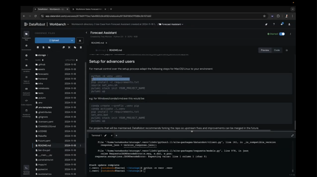
Task: Create a new notebook in file toolbar
Action: pyautogui.click(x=38, y=48)
